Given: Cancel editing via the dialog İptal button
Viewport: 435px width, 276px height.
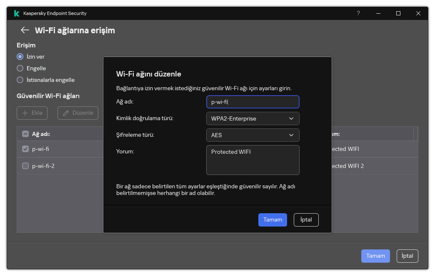Looking at the screenshot, I should pos(306,219).
